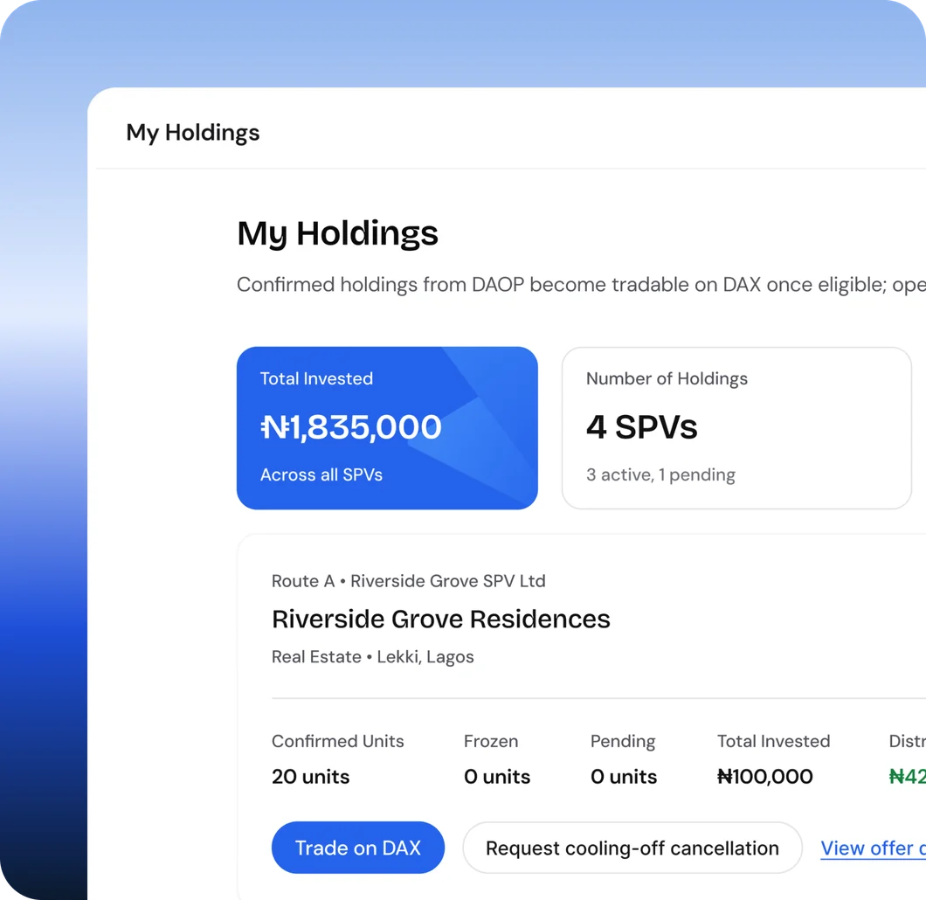
Task: Click the Confirmed Units label
Action: pyautogui.click(x=338, y=741)
